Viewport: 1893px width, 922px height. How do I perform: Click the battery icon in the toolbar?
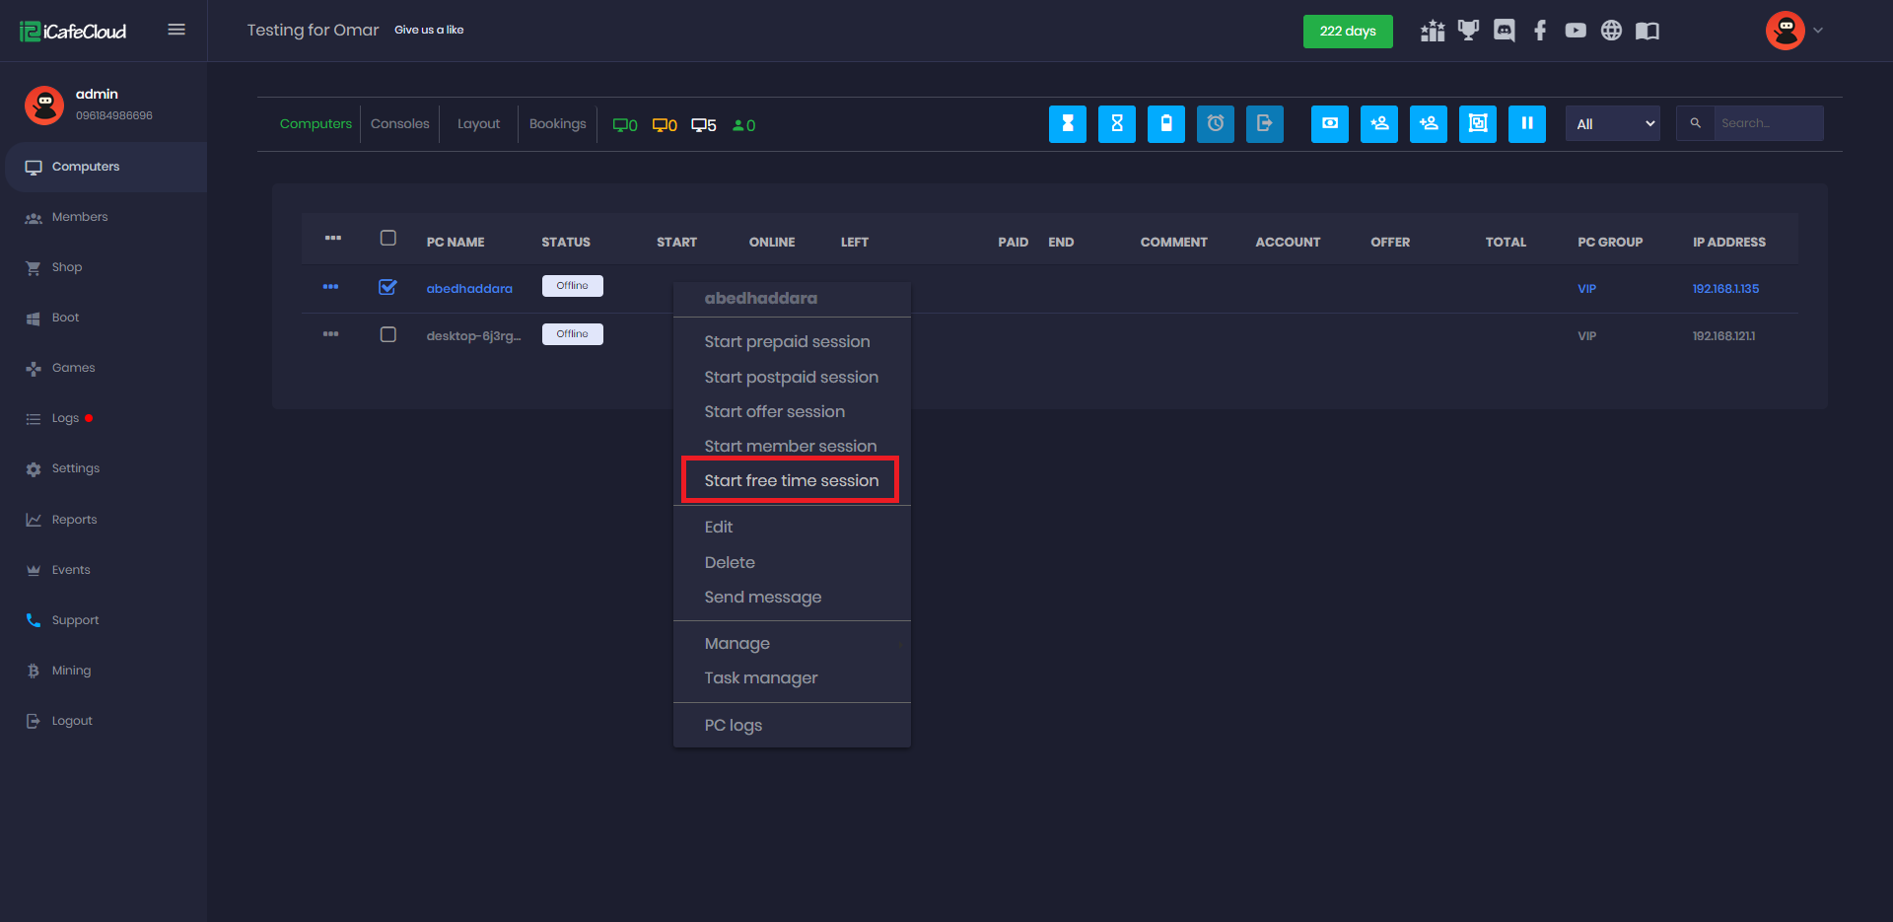click(x=1165, y=124)
